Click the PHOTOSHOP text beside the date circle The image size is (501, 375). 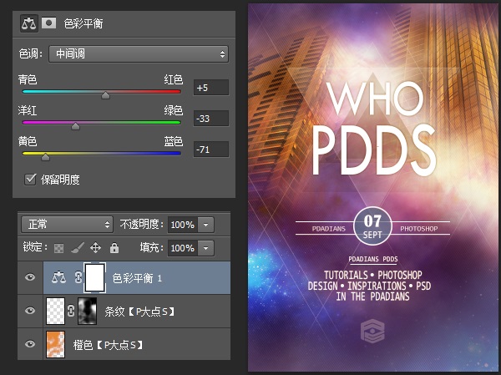419,229
